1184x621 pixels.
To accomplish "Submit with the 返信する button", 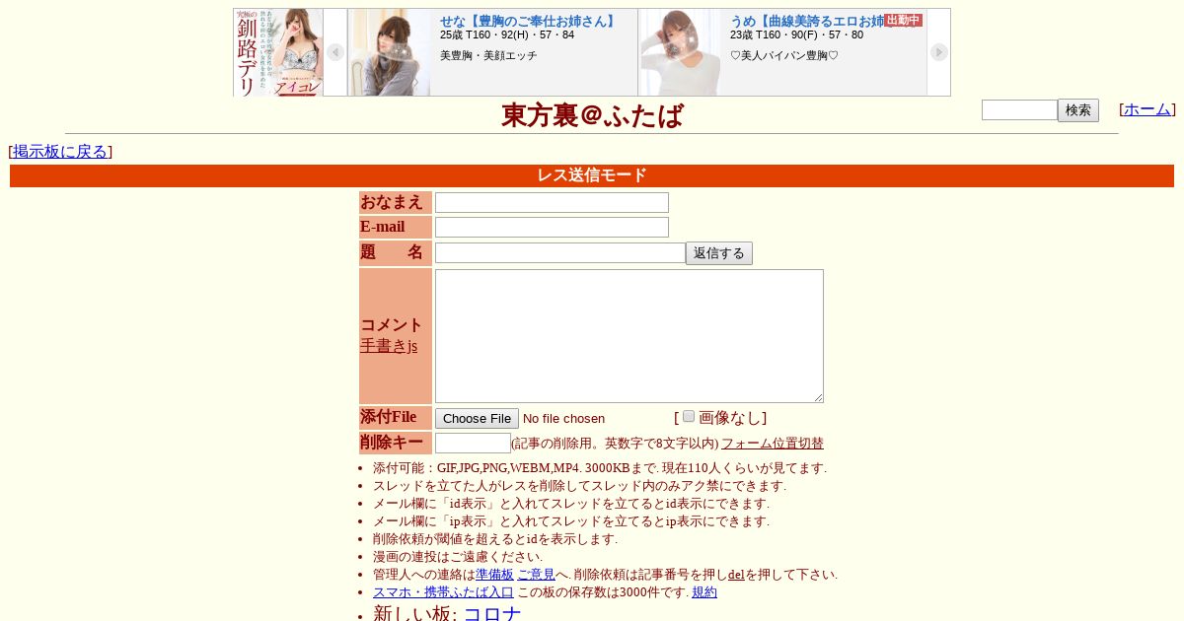I will [x=719, y=253].
